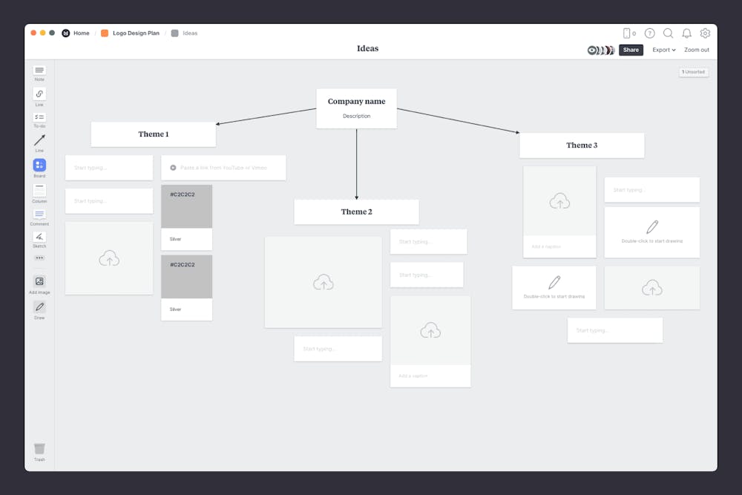This screenshot has width=742, height=495.
Task: Open the Logo Design Plan breadcrumb
Action: (x=136, y=33)
